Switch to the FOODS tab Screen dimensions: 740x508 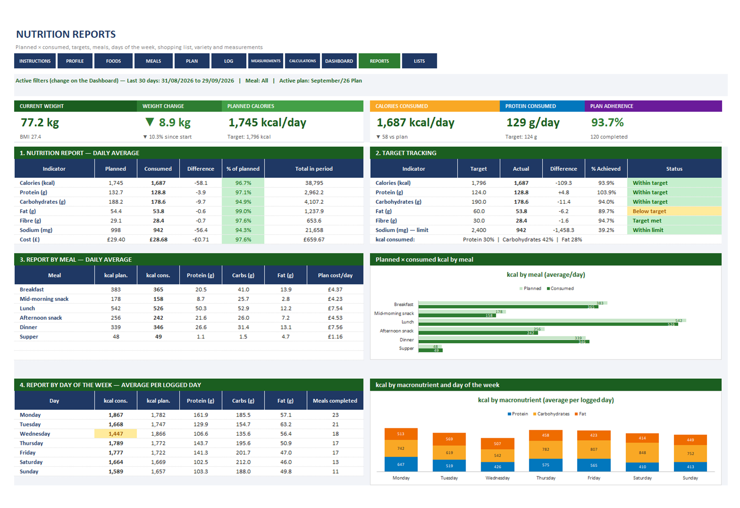point(113,61)
